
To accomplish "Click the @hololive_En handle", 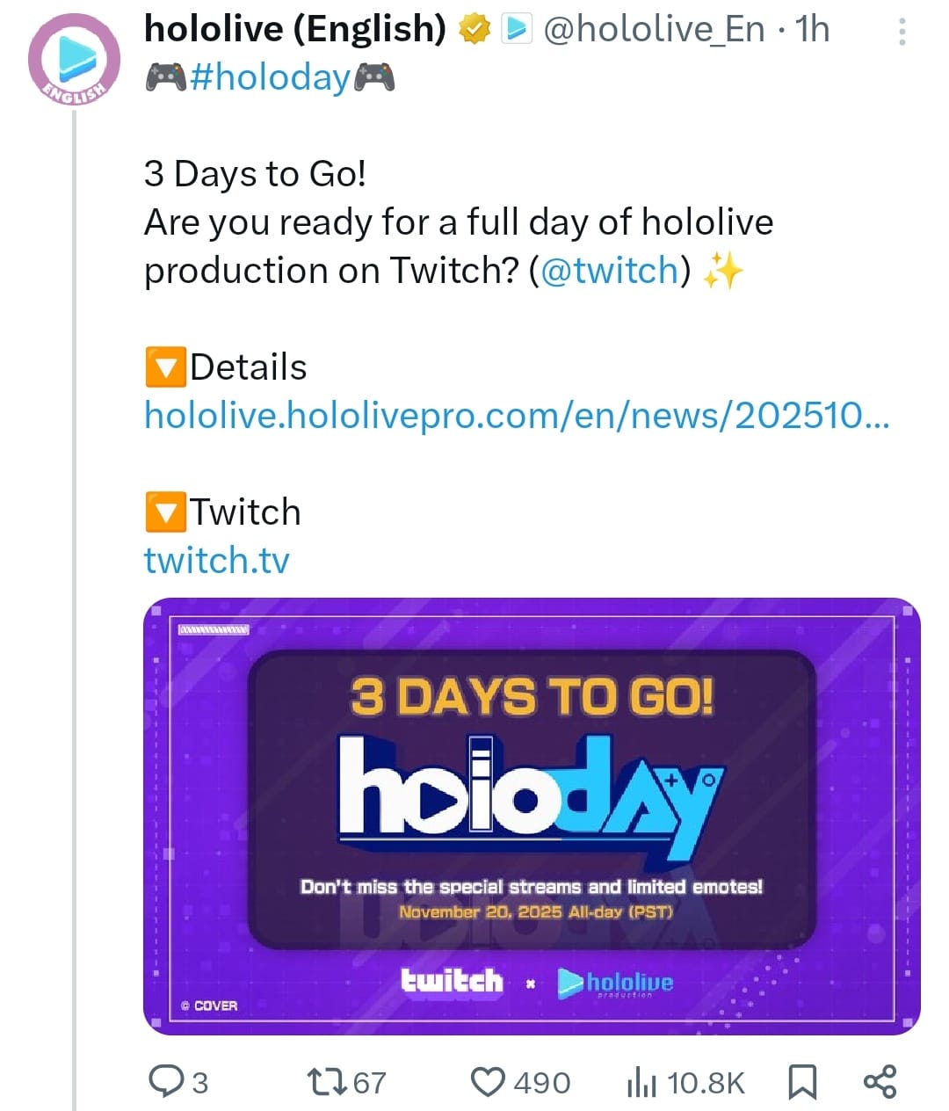I will [x=655, y=31].
